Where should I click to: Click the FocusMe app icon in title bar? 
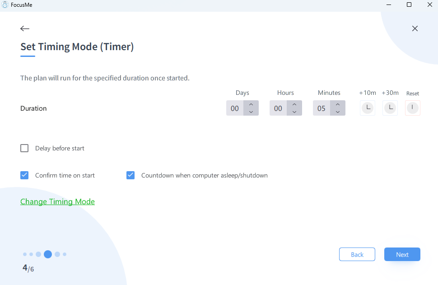pyautogui.click(x=5, y=5)
